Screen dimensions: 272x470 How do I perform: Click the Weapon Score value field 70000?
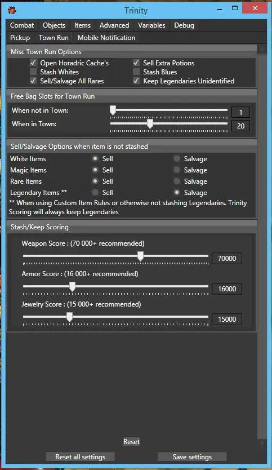[x=227, y=258]
